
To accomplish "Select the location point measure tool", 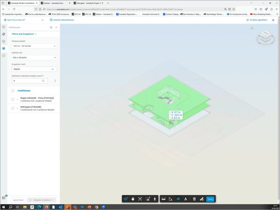I will [178, 199].
